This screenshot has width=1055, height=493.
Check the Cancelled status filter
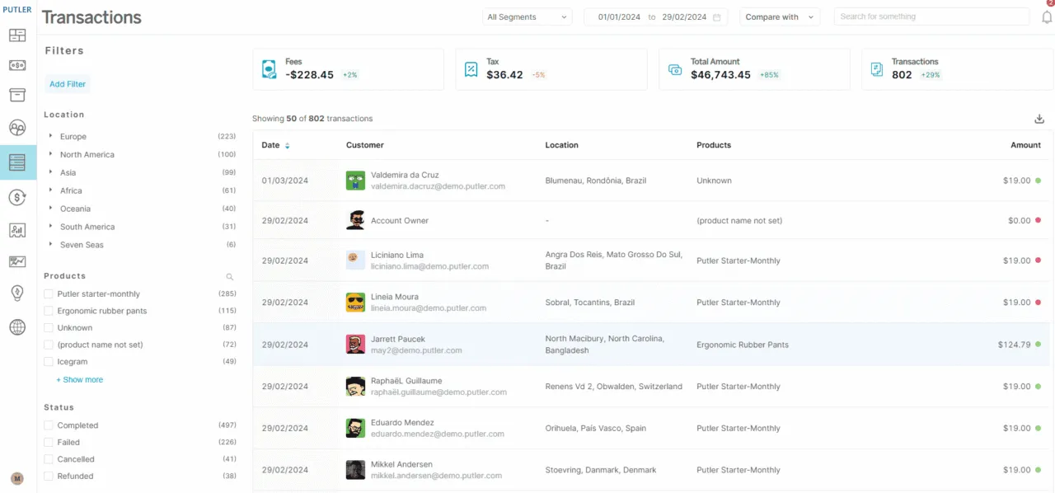pyautogui.click(x=49, y=459)
